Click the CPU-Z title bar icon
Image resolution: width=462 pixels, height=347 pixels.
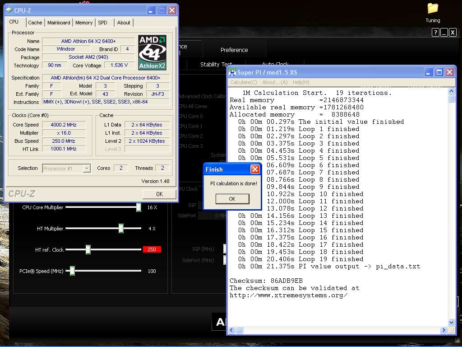coord(9,10)
